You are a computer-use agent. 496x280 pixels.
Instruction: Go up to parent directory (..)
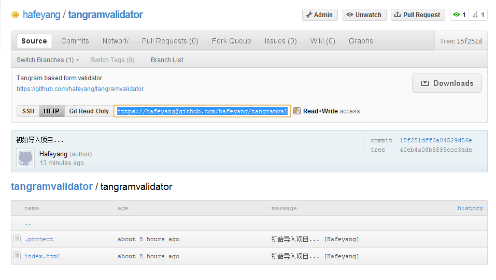click(28, 224)
